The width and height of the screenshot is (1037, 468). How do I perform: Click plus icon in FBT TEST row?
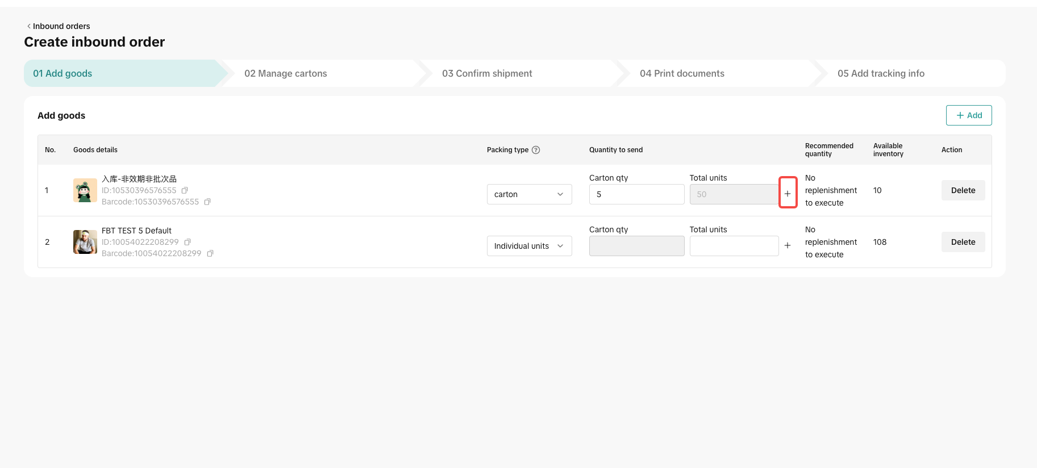(788, 245)
